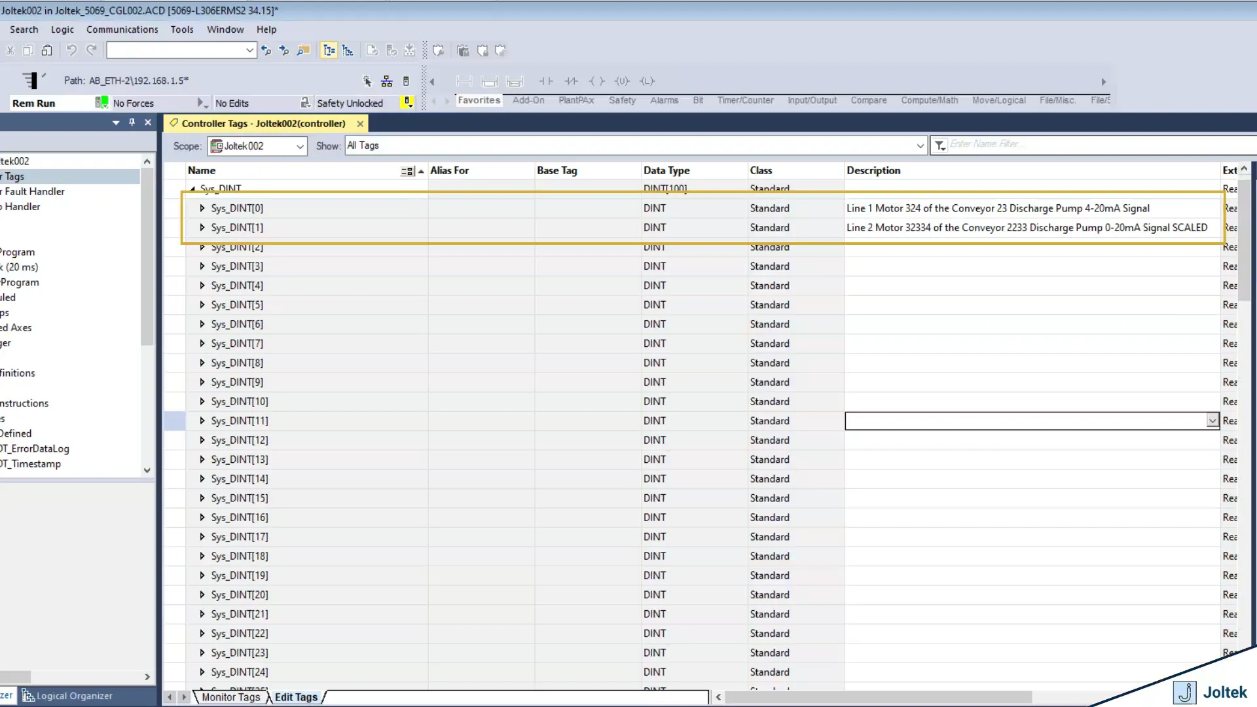
Task: Insert a Branch element icon
Action: coord(489,81)
